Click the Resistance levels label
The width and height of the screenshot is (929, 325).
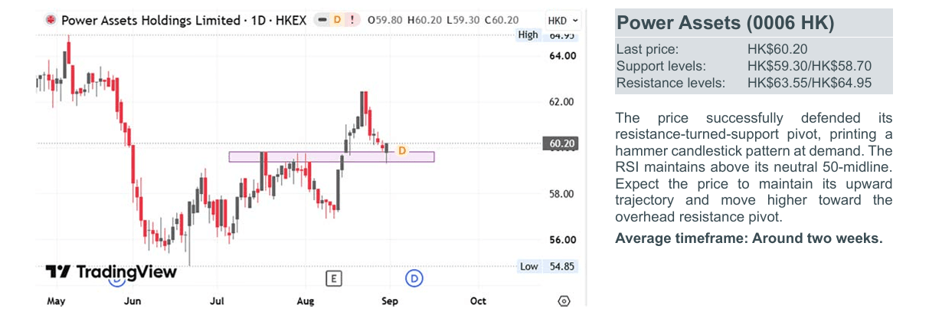670,83
